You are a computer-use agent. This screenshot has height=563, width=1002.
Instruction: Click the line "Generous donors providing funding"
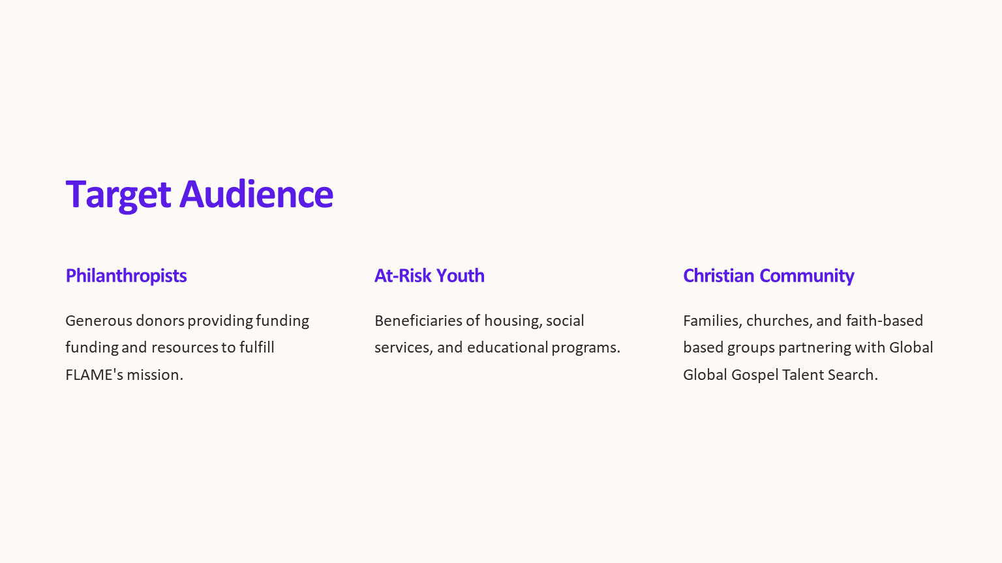[x=187, y=321]
